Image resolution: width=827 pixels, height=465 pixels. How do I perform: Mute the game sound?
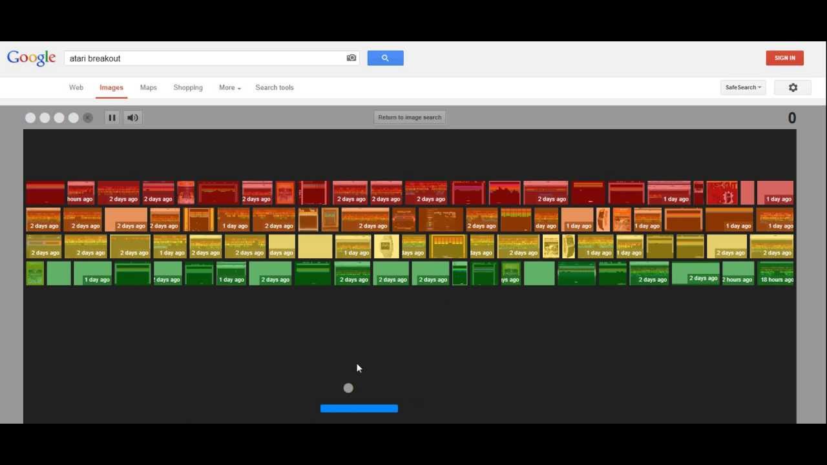132,118
